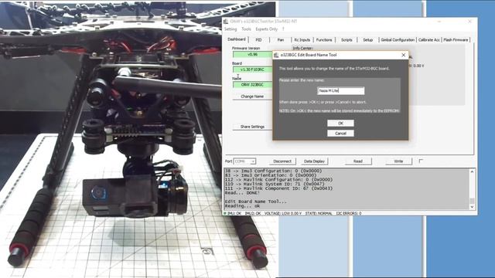
Task: Click VOLTAGE: LOW in status bar
Action: pyautogui.click(x=283, y=213)
